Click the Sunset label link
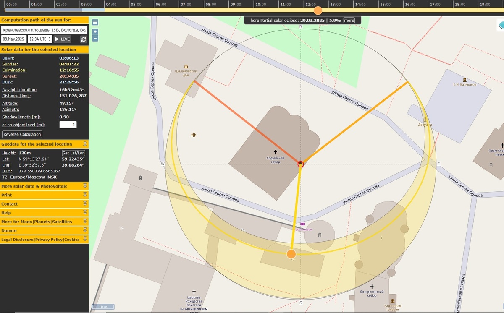 click(x=10, y=76)
